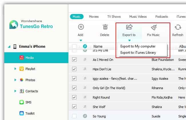Open the Music Videos tab
The width and height of the screenshot is (186, 120).
point(138,17)
